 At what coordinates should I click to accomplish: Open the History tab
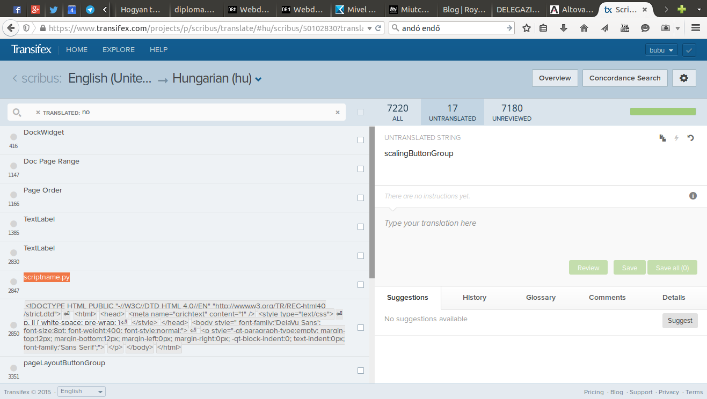click(x=474, y=298)
